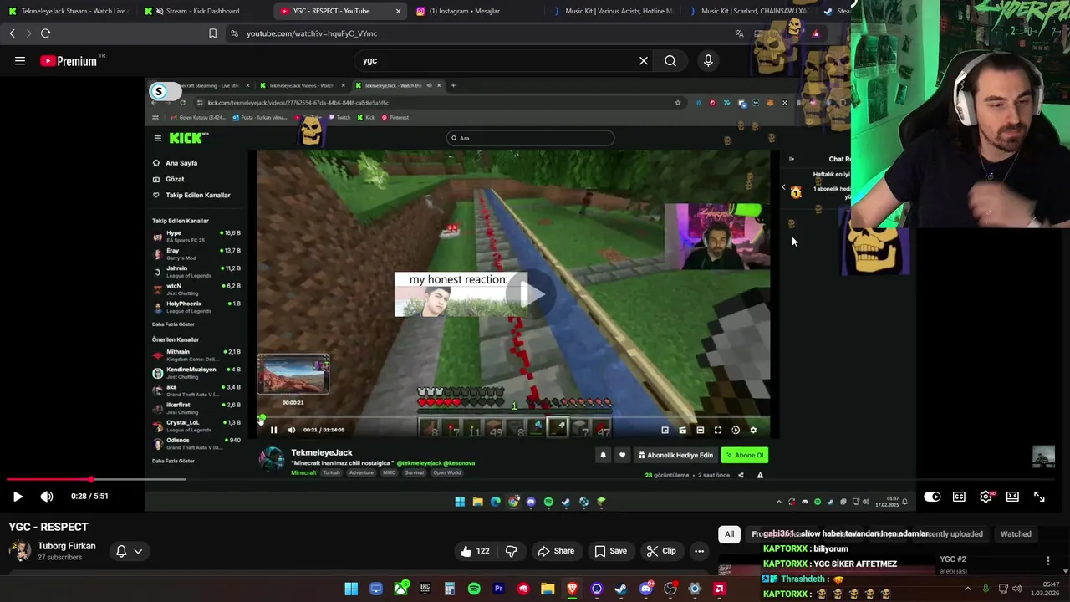Play the paused YouTube video

(x=18, y=497)
